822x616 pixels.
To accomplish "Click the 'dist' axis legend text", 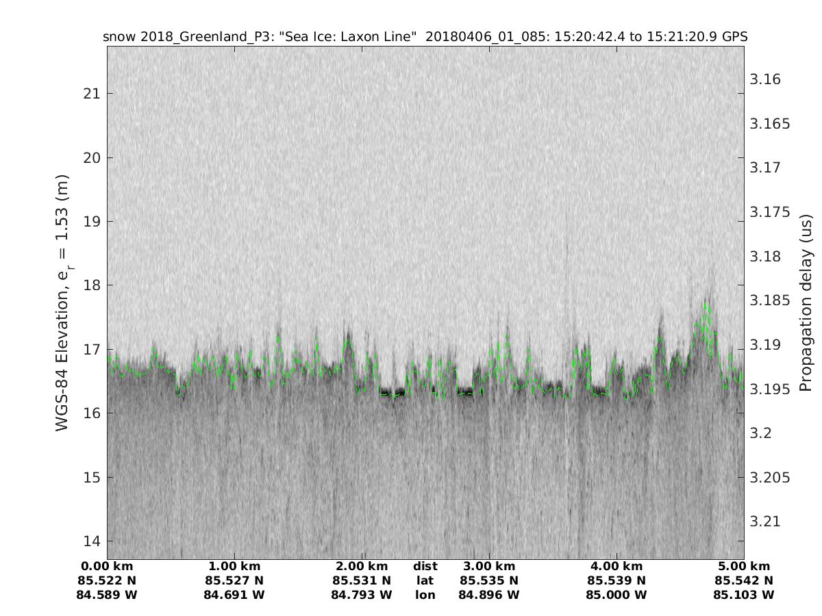I will (425, 566).
